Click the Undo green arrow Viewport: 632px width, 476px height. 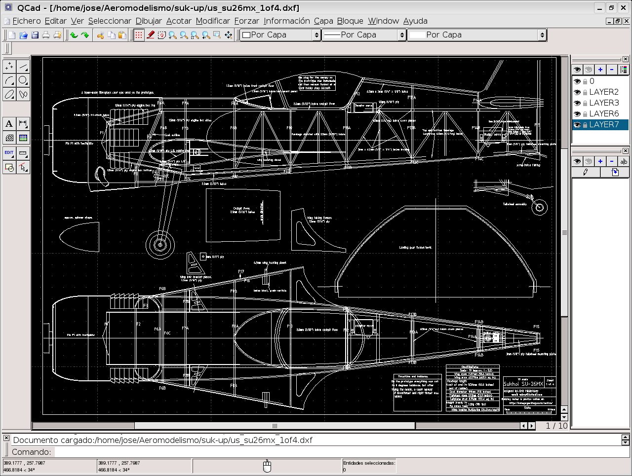[x=74, y=35]
